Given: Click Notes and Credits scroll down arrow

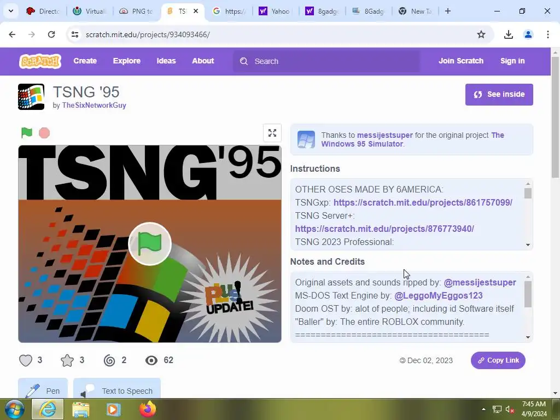Looking at the screenshot, I should coord(528,337).
